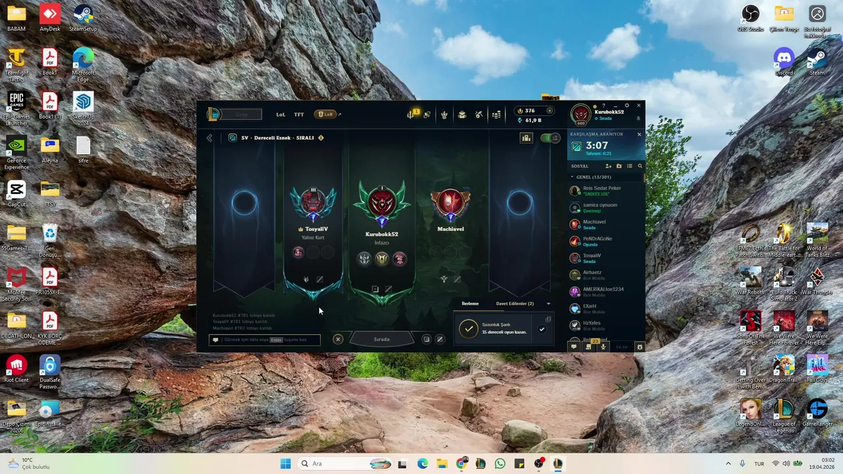Click Machiavel player banner emblem

450,204
